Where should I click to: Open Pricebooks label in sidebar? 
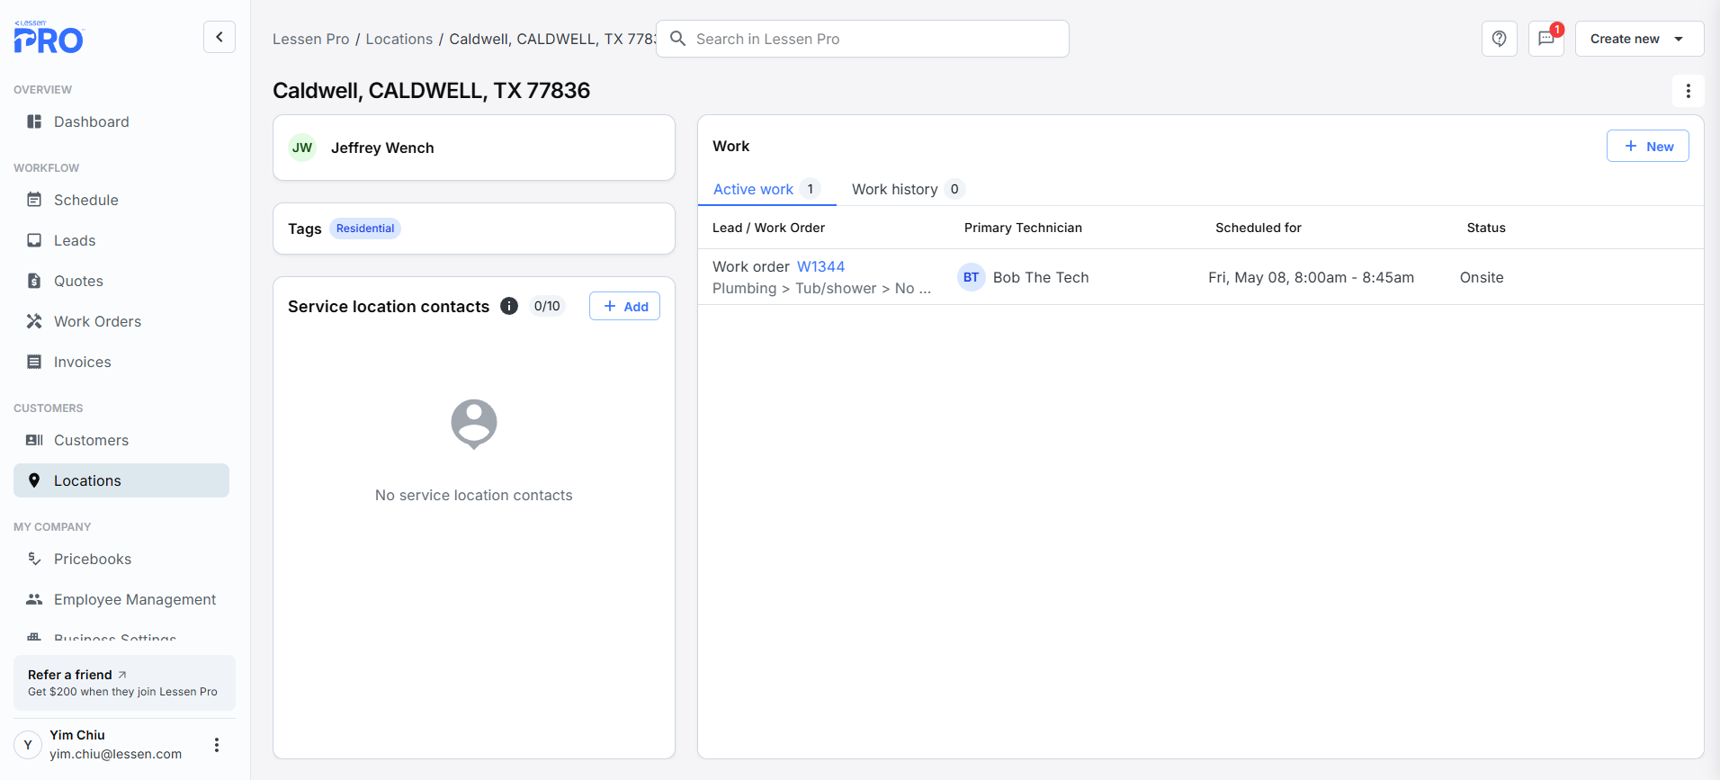pyautogui.click(x=93, y=559)
